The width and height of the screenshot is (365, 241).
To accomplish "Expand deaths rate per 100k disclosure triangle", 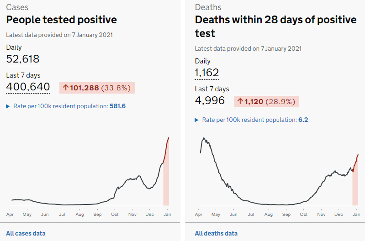I will [197, 120].
